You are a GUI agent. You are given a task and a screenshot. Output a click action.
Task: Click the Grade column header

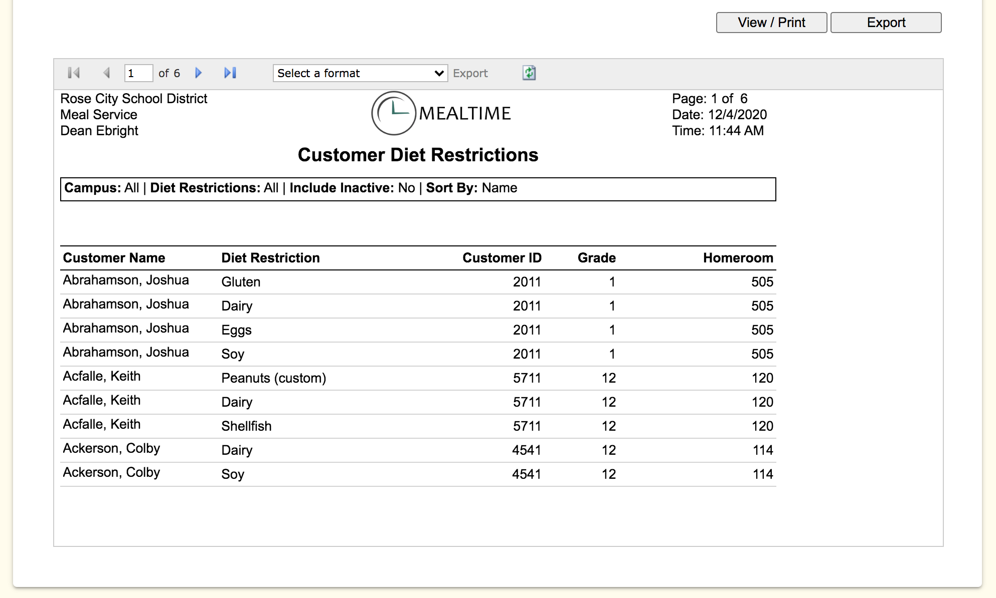(x=596, y=258)
